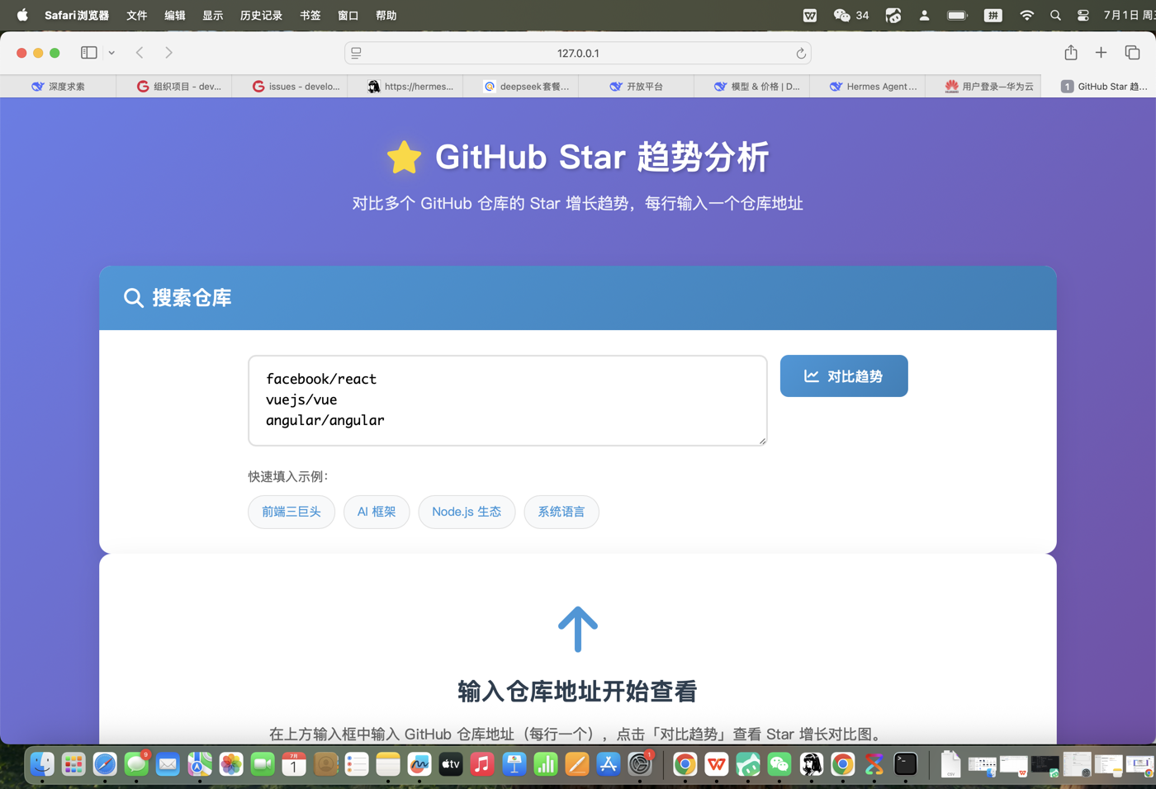
Task: Open the page settings icon in address bar
Action: (357, 53)
